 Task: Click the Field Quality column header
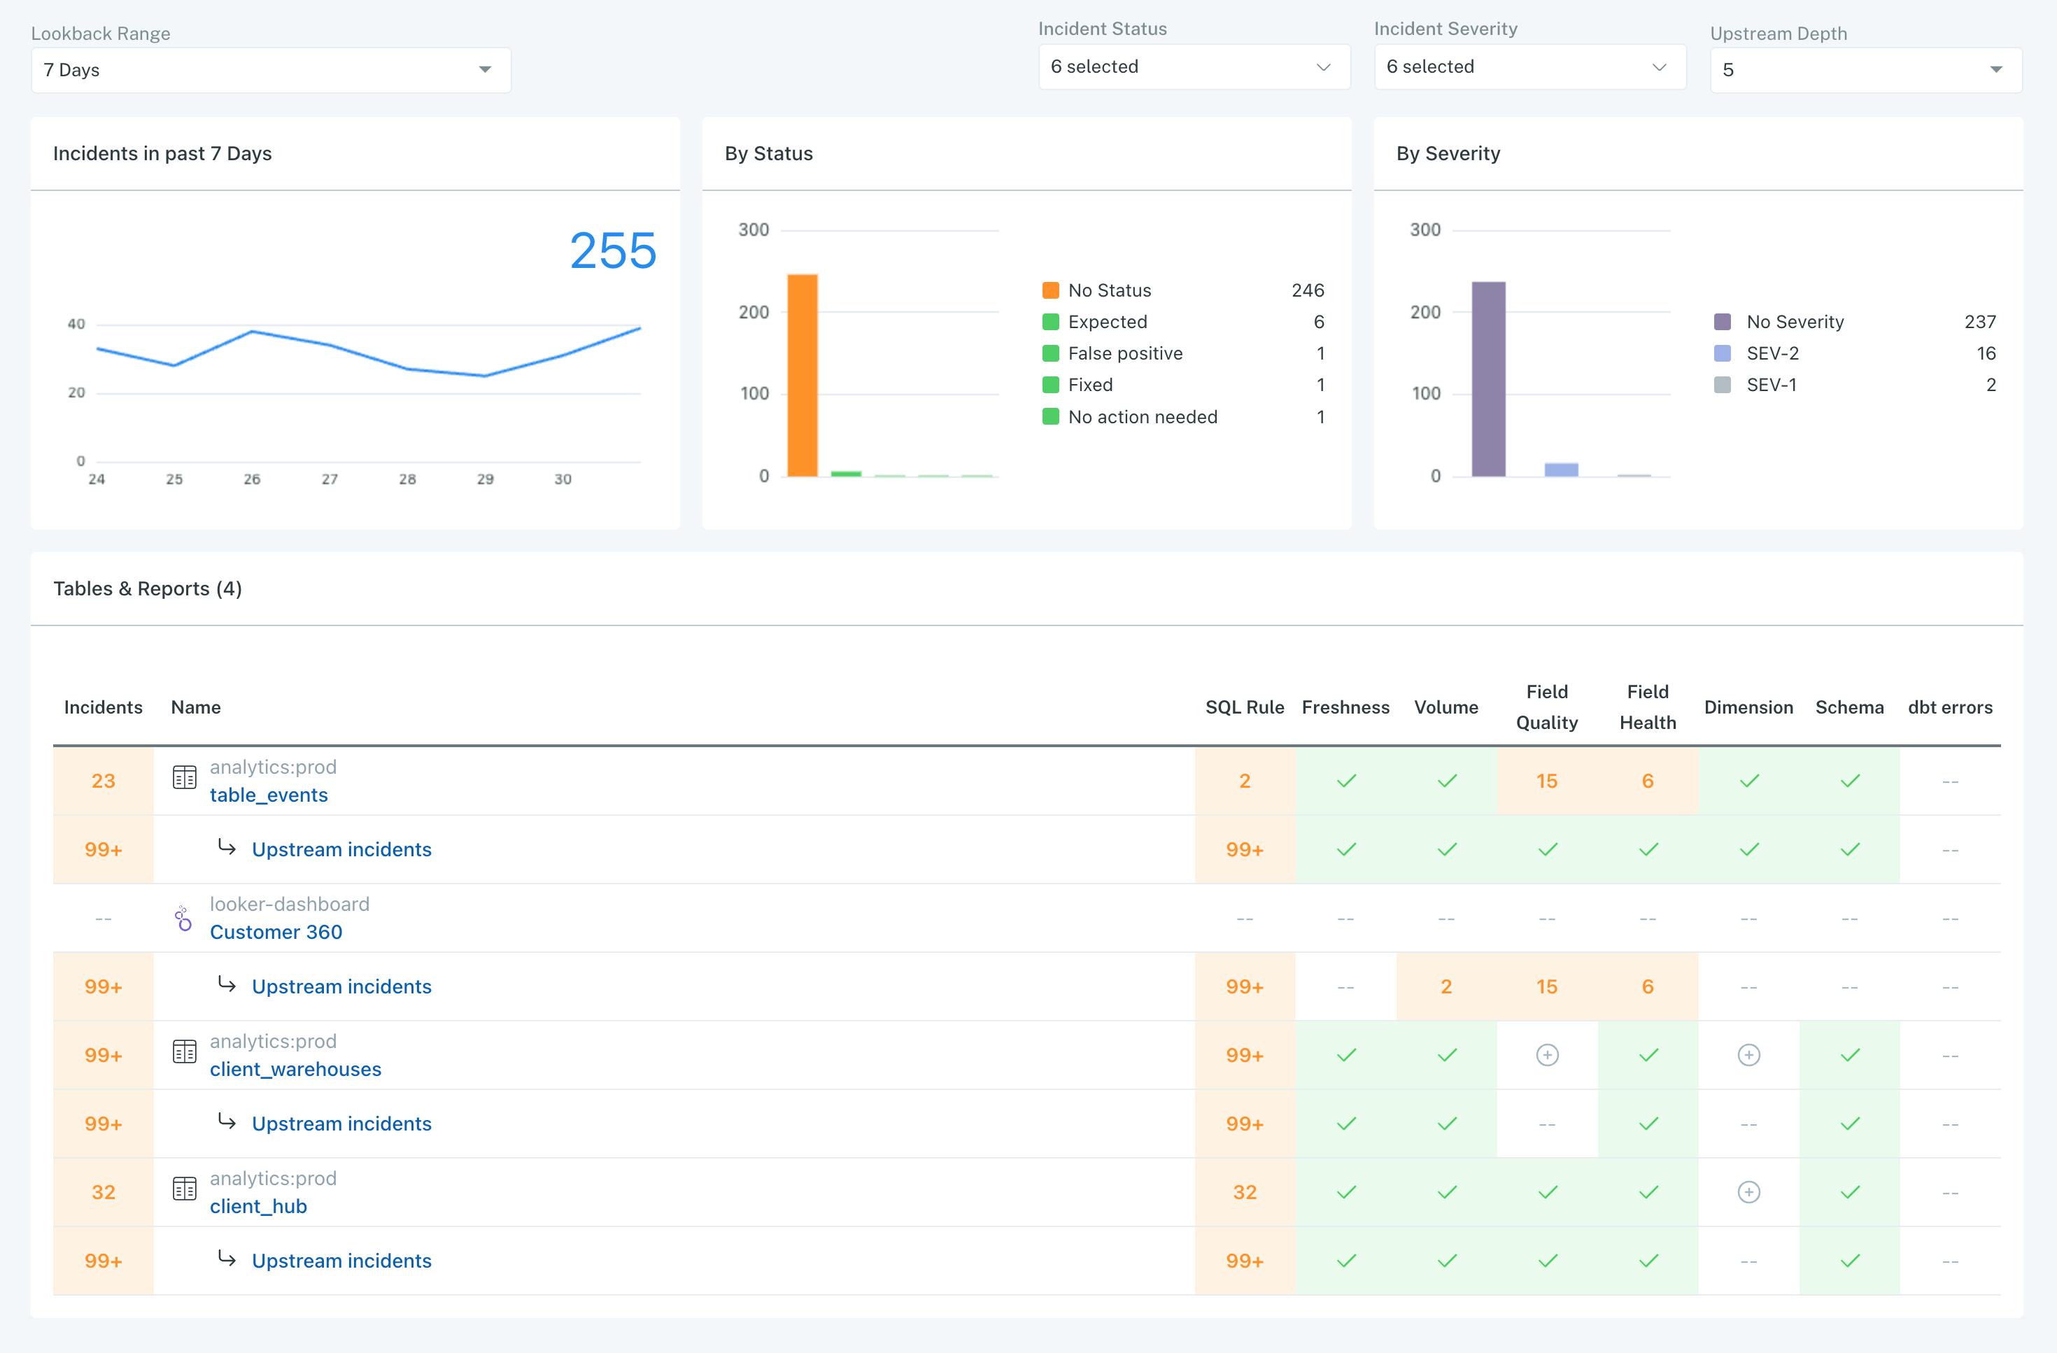point(1546,707)
